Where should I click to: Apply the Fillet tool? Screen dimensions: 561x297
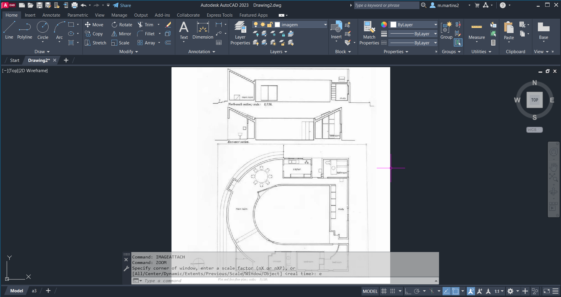146,34
